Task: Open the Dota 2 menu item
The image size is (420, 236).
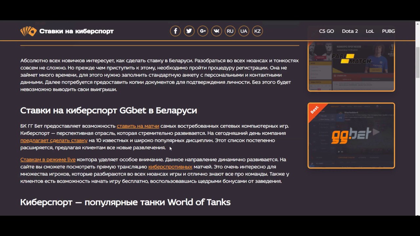Action: click(x=350, y=31)
